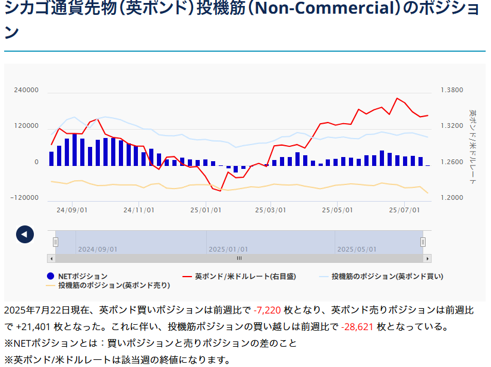
Task: Click the pale orange line legend marker
Action: [x=51, y=286]
